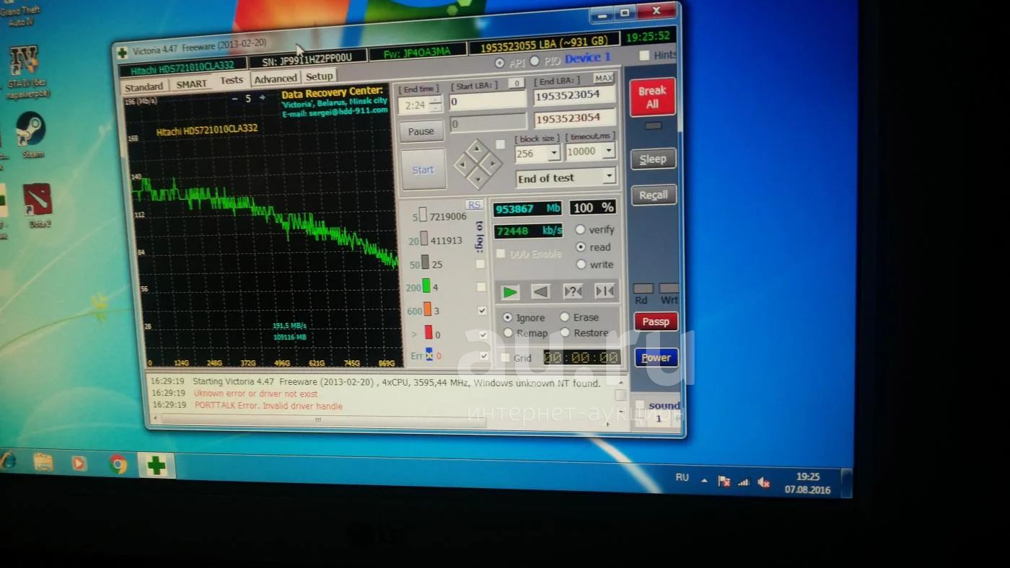Viewport: 1010px width, 568px height.
Task: Click the Start LBA input field
Action: coord(488,100)
